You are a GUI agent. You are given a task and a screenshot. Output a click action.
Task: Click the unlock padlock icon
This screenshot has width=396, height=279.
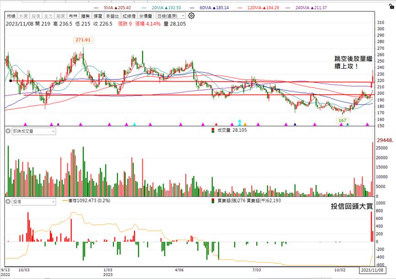click(391, 6)
